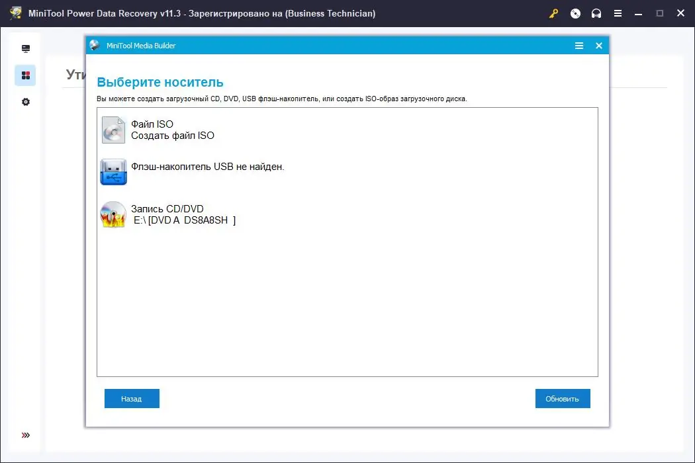695x463 pixels.
Task: Open the Utilities sidebar icon
Action: click(x=26, y=75)
